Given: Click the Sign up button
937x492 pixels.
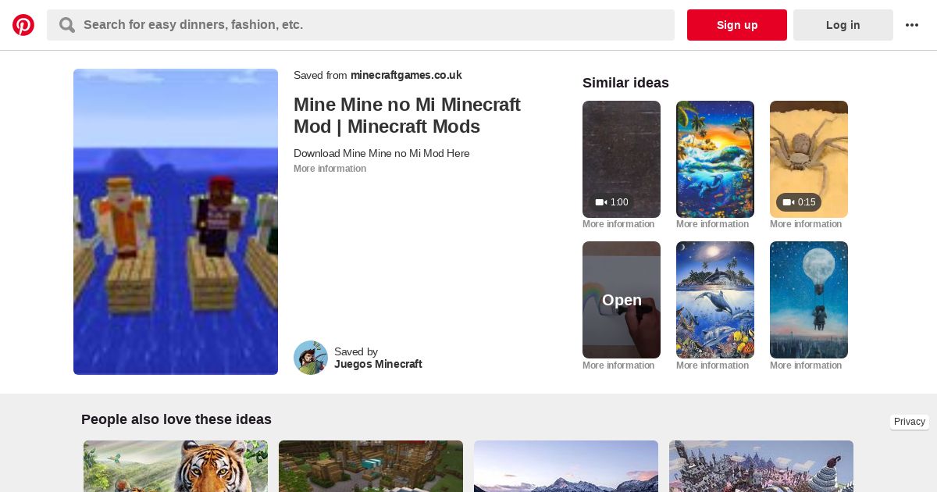Looking at the screenshot, I should point(737,25).
